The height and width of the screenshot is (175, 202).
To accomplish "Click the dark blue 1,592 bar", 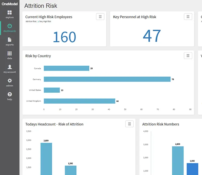I will click(193, 169).
